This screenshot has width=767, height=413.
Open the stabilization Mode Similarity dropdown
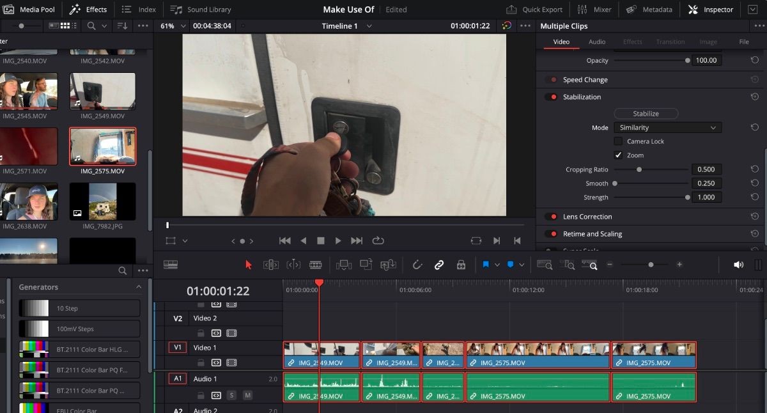pyautogui.click(x=667, y=128)
